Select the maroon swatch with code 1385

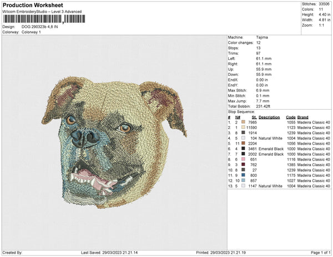click(x=243, y=165)
